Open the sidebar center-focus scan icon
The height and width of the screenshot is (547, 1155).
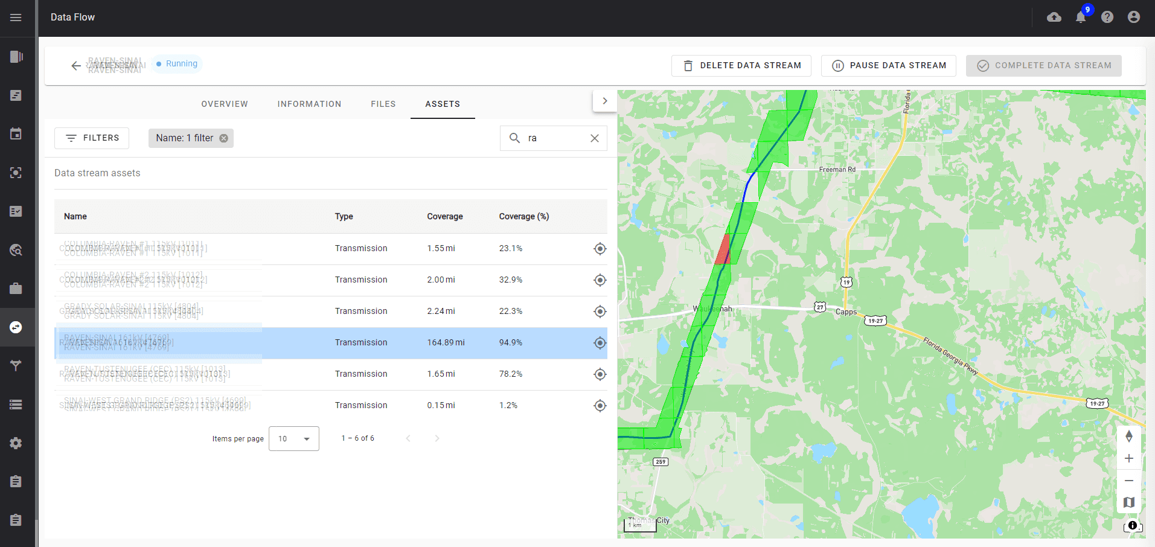tap(16, 173)
